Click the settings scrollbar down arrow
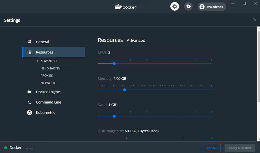 (x=259, y=139)
